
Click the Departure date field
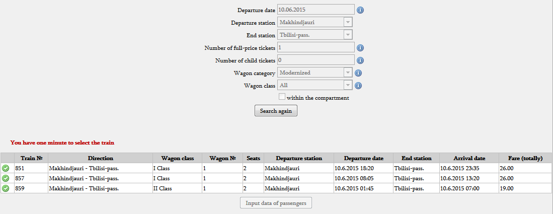316,10
